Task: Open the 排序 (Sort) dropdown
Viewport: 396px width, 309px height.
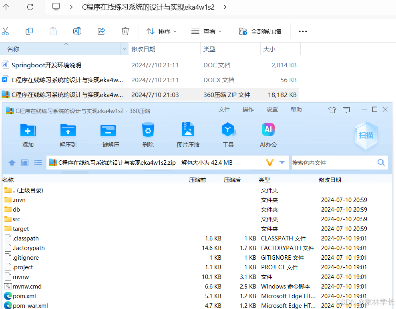Action: click(x=161, y=31)
